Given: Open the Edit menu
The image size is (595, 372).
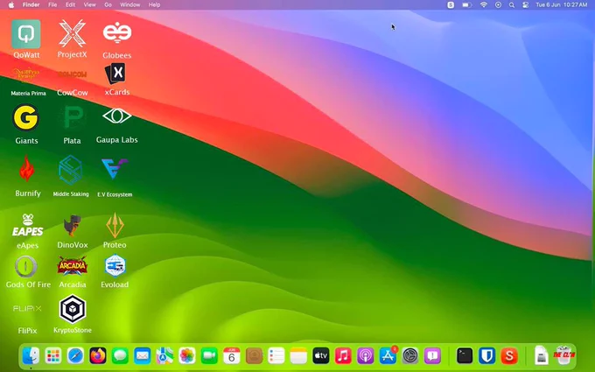Looking at the screenshot, I should [70, 4].
